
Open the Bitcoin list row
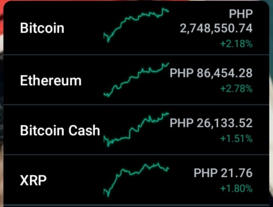136,28
